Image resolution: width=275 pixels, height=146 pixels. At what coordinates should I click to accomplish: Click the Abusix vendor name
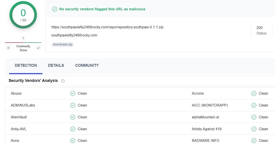click(16, 93)
